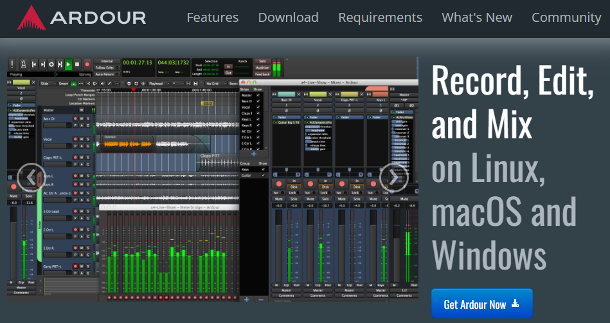This screenshot has width=610, height=323.
Task: Click the plus icon below the Strips list
Action: [x=254, y=154]
